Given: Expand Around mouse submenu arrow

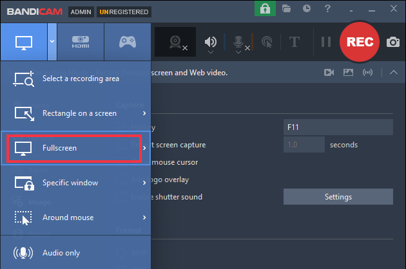Looking at the screenshot, I should pyautogui.click(x=144, y=218).
